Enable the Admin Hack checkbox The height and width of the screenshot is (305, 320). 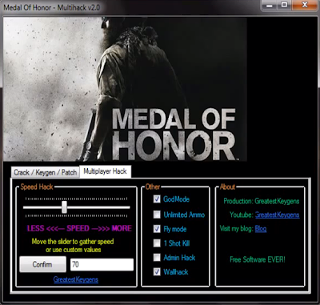click(157, 258)
